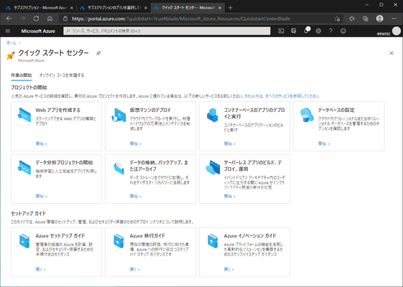Click the データ分析プロジェクトの開始 card icon
The image size is (403, 287).
click(24, 168)
